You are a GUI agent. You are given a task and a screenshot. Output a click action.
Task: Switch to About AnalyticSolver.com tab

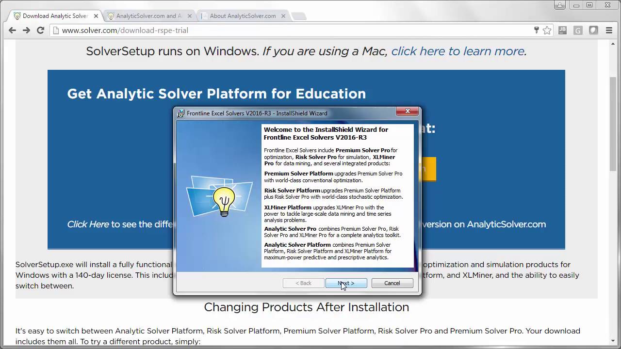click(x=243, y=16)
